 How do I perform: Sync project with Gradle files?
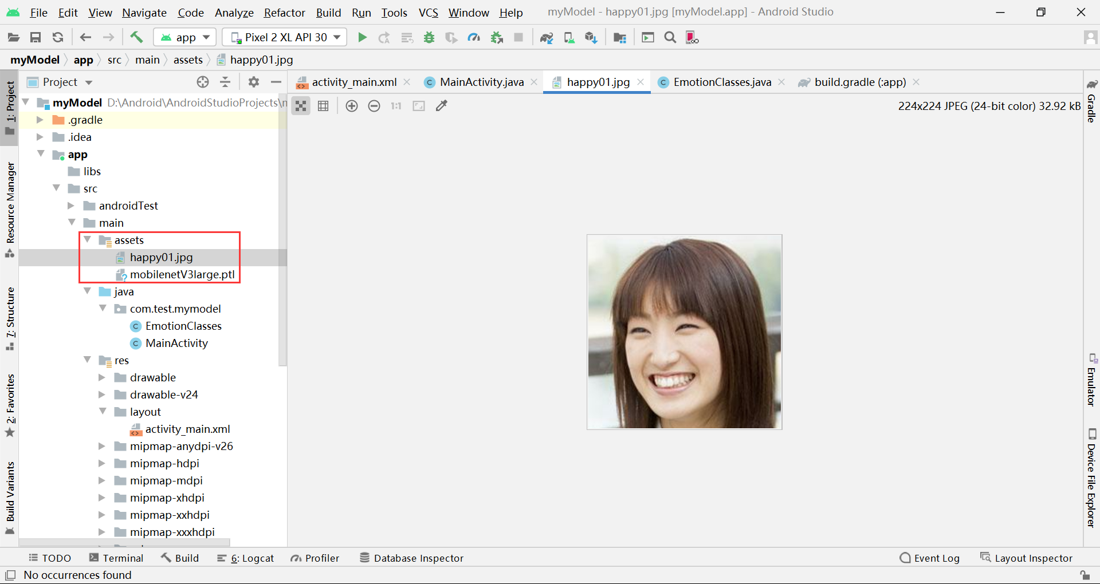pyautogui.click(x=546, y=38)
